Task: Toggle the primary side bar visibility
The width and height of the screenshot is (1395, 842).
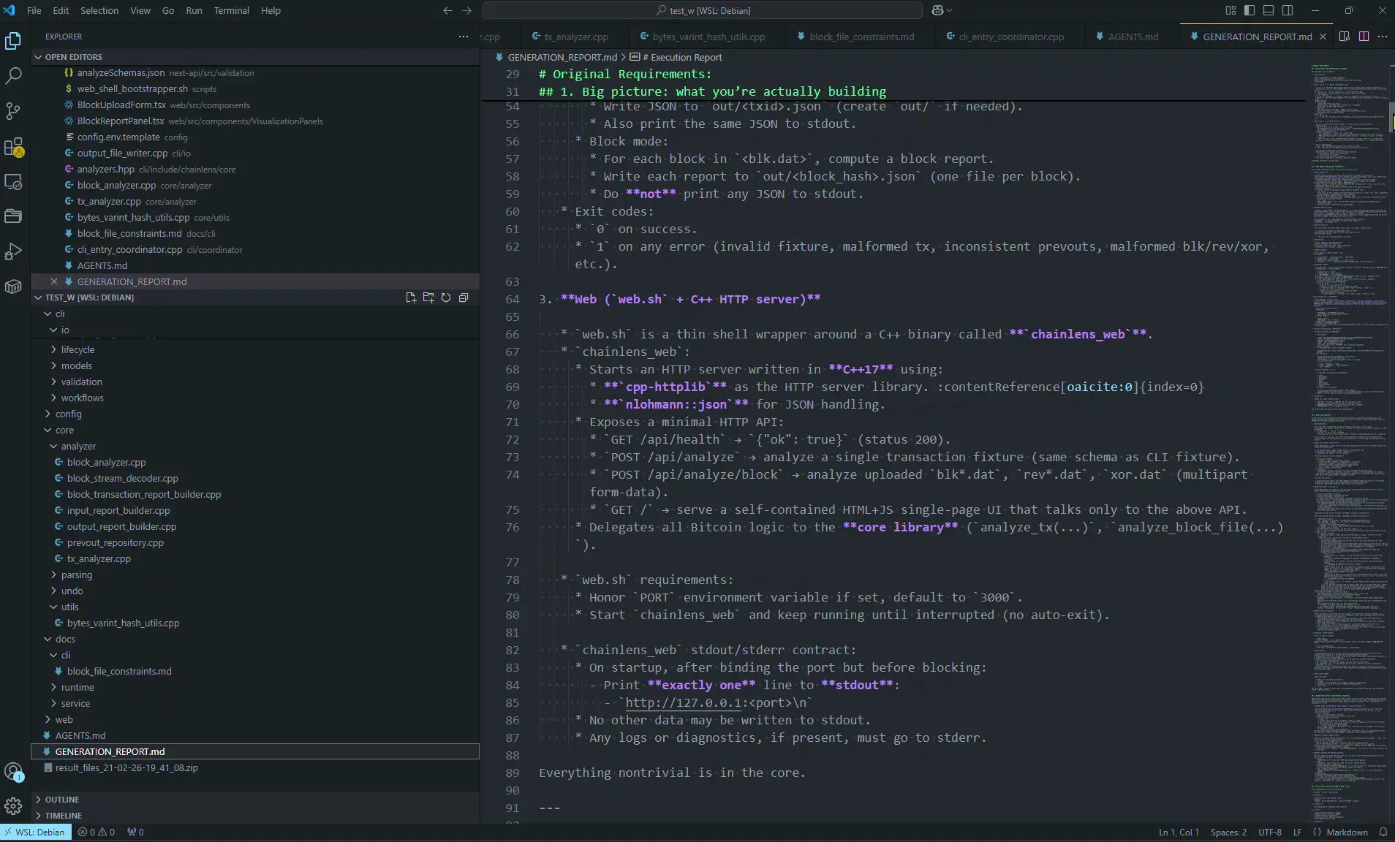Action: [1250, 10]
